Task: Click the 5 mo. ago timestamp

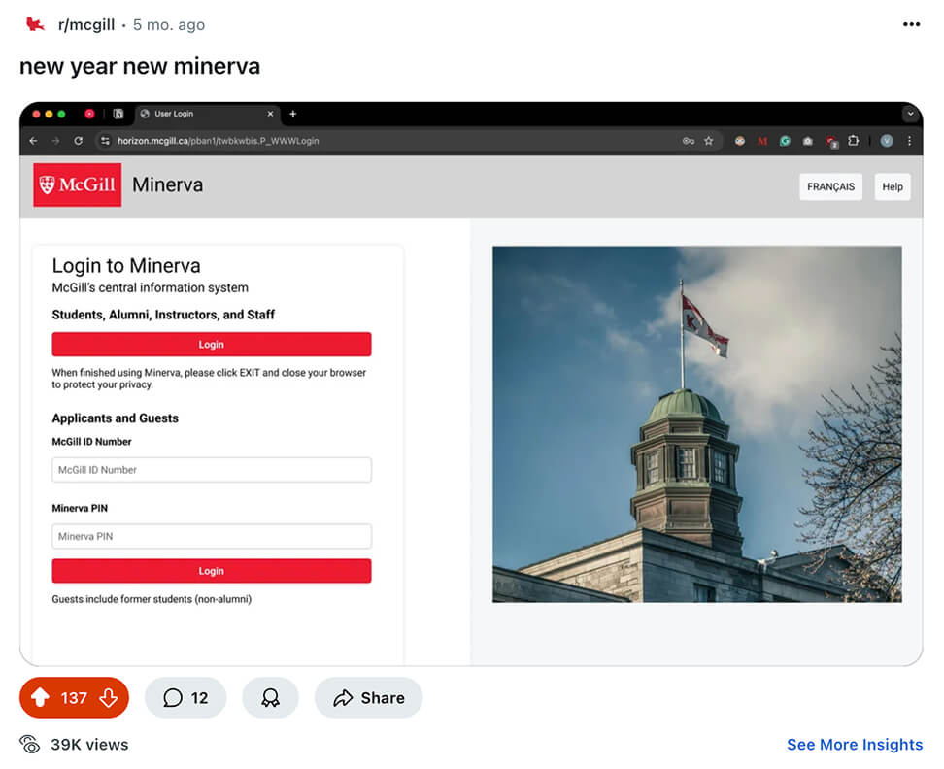Action: click(x=169, y=24)
